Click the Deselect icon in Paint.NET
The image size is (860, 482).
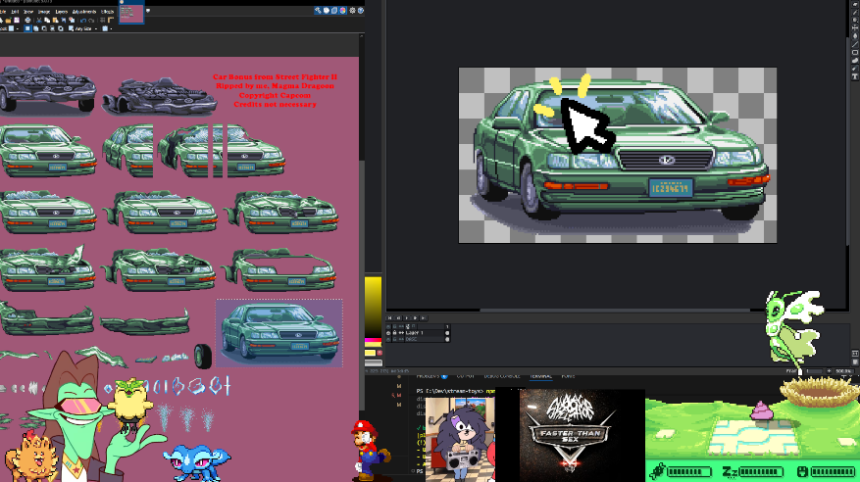pyautogui.click(x=72, y=21)
